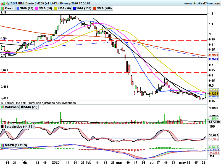
Task: Click the 0,77 support level label
Action: (4, 56)
